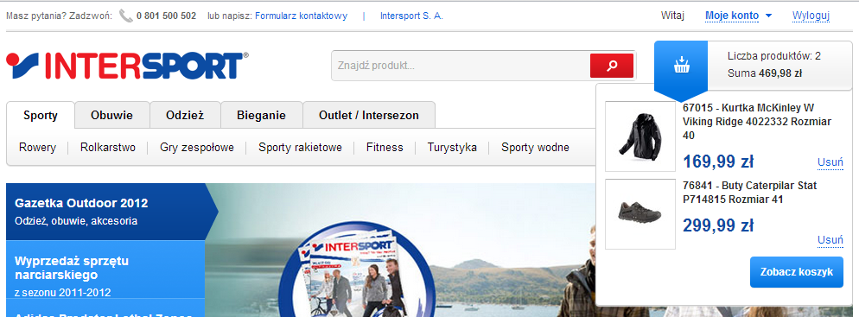This screenshot has height=317, width=859.
Task: Click the Buty Caterpilar Stat product title
Action: 750,193
